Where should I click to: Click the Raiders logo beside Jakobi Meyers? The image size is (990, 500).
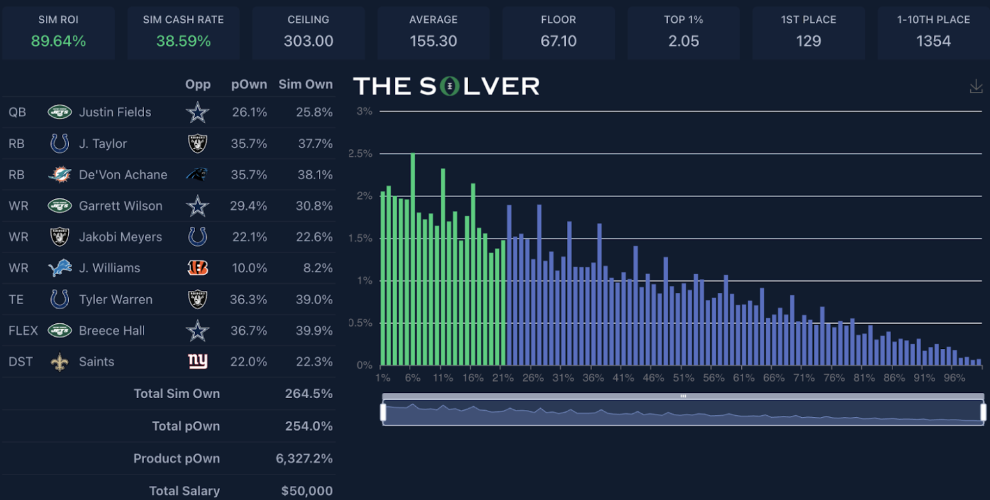pos(59,237)
